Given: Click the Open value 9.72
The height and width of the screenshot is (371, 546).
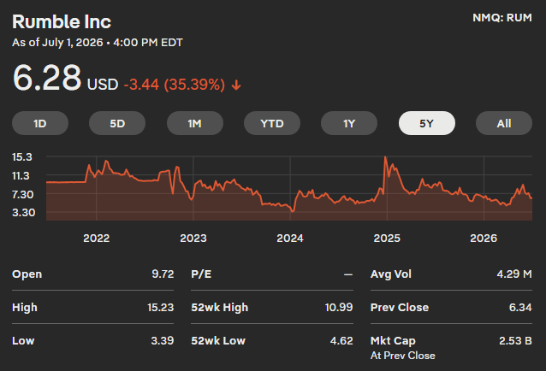Looking at the screenshot, I should point(163,274).
